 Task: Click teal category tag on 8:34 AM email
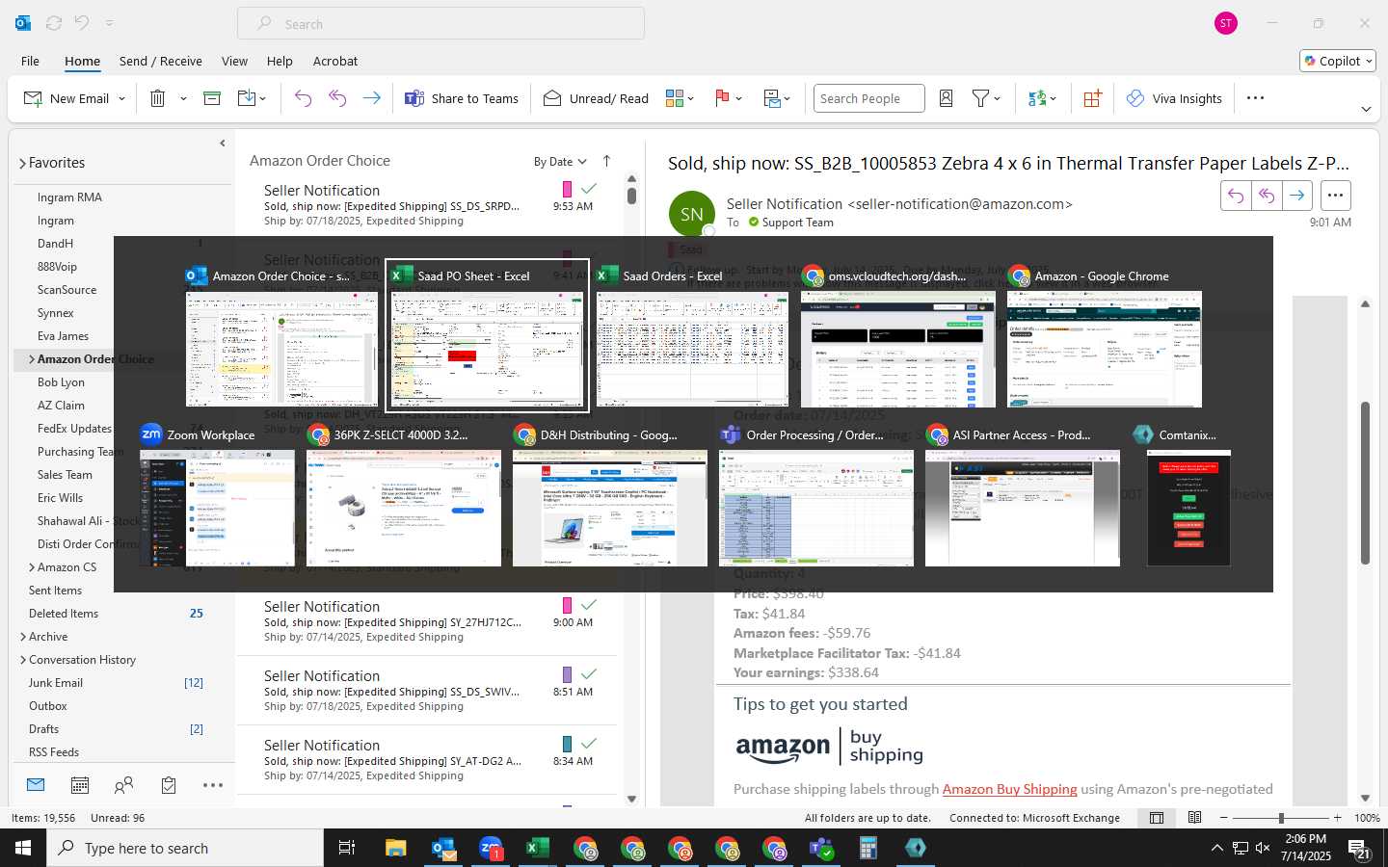567,744
